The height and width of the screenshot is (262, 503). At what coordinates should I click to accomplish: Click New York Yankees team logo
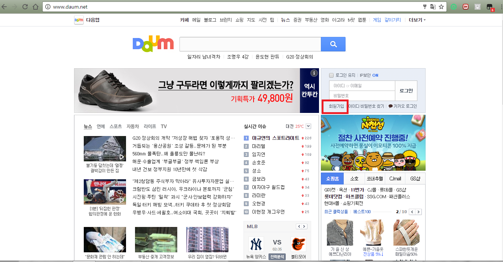256,244
